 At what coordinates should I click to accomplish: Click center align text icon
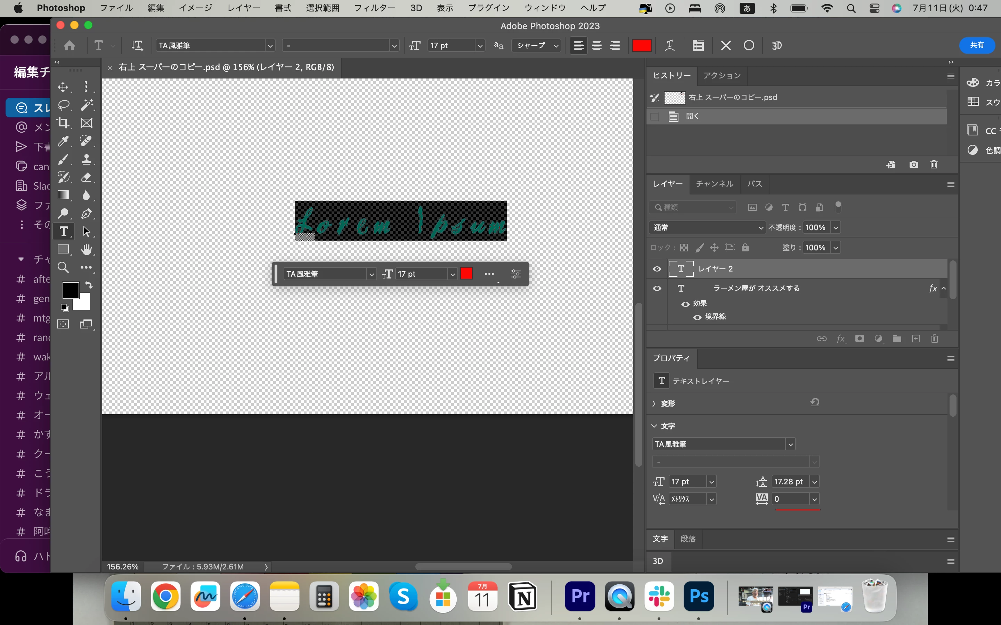tap(596, 45)
